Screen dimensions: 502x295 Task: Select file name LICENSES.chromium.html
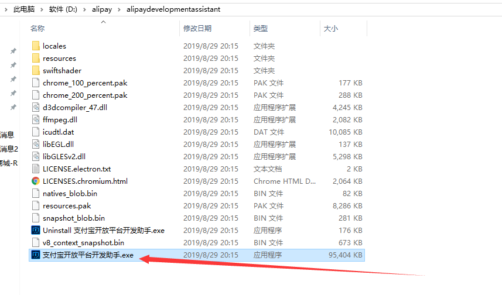pos(85,181)
